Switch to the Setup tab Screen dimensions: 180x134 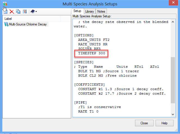click(x=78, y=11)
